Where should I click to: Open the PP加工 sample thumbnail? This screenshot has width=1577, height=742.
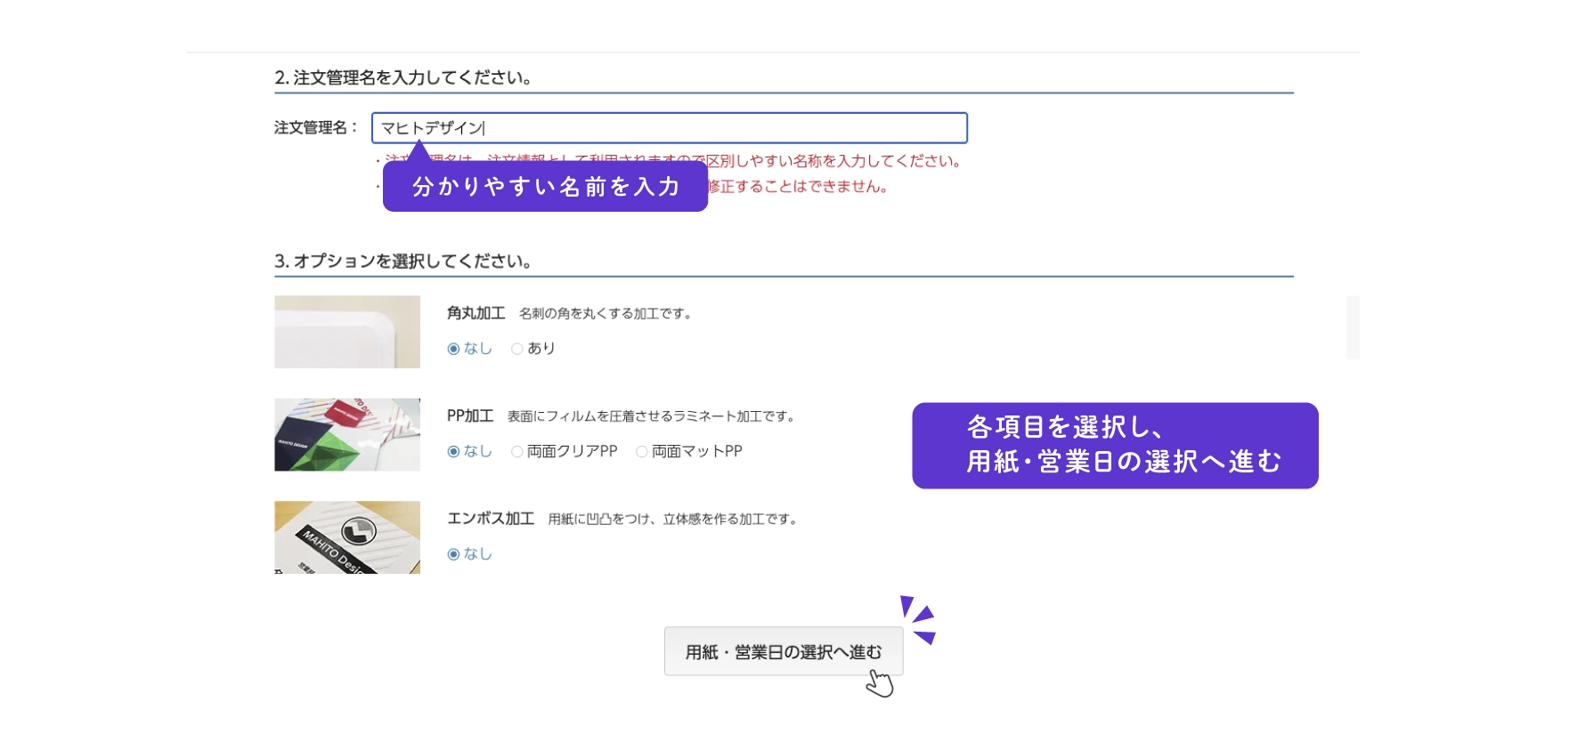coord(347,435)
